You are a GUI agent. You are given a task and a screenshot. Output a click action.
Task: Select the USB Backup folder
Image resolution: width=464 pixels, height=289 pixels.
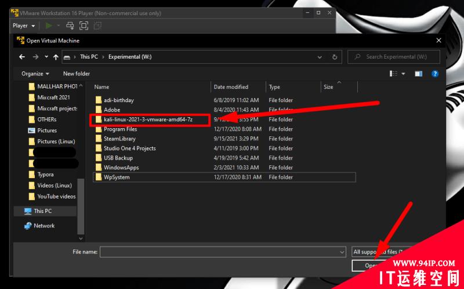click(118, 158)
